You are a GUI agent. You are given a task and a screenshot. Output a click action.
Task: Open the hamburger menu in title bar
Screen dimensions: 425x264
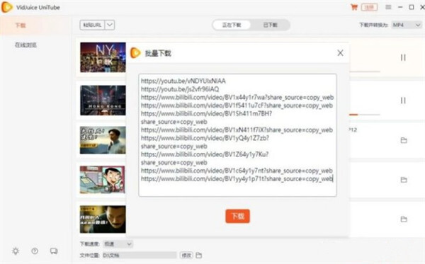(x=388, y=7)
